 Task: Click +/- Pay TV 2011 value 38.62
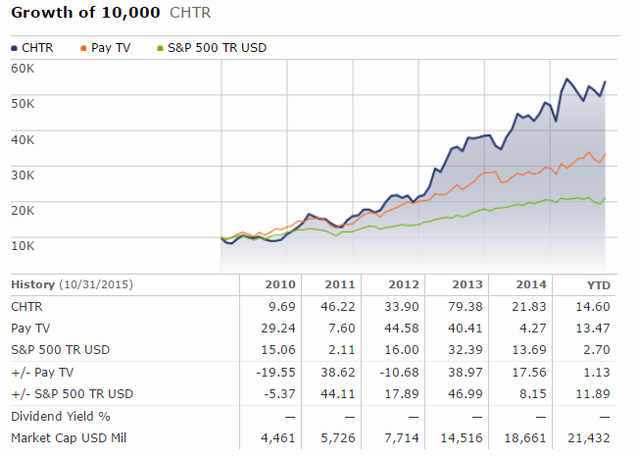[338, 373]
